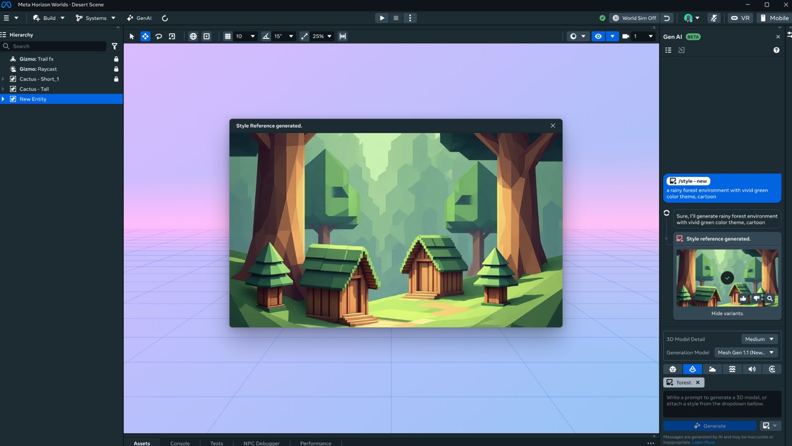Switch to the Console tab
This screenshot has width=792, height=446.
[x=180, y=443]
